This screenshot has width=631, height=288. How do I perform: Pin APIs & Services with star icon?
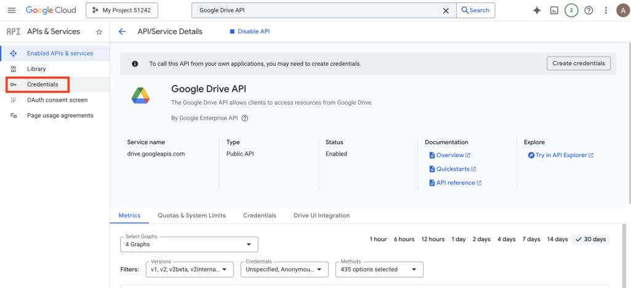point(99,32)
